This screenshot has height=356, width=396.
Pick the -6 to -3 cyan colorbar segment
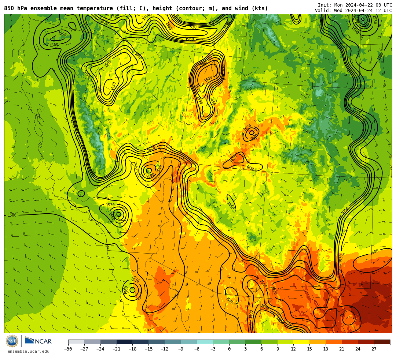[x=205, y=342]
